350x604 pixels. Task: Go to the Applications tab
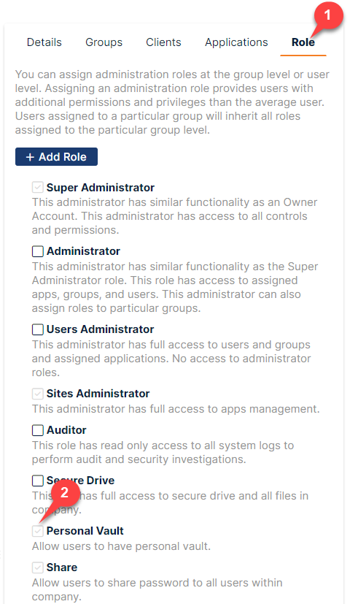coord(236,42)
